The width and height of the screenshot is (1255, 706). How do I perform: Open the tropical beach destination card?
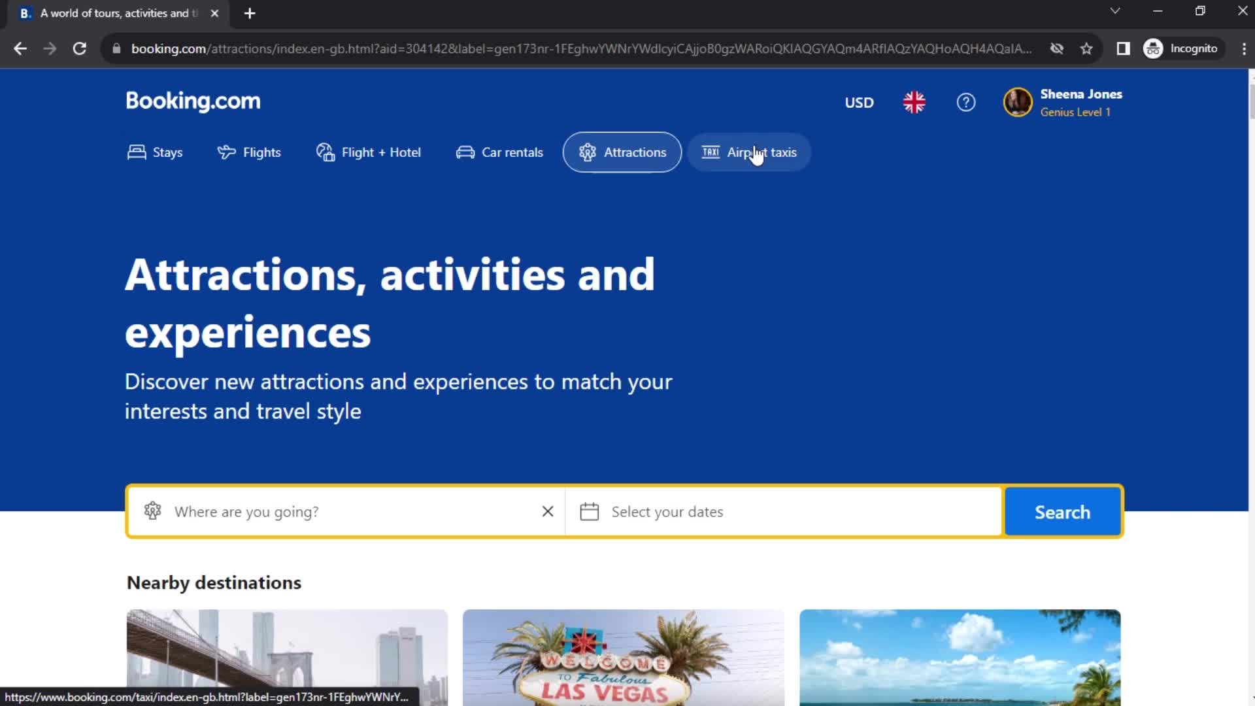[x=960, y=658]
